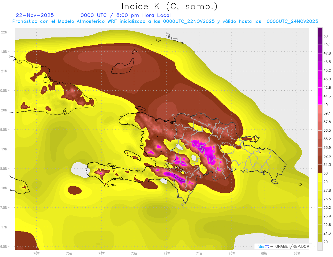This screenshot has width=333, height=257.
Task: Click the '31.3' color scale value
Action: click(327, 165)
